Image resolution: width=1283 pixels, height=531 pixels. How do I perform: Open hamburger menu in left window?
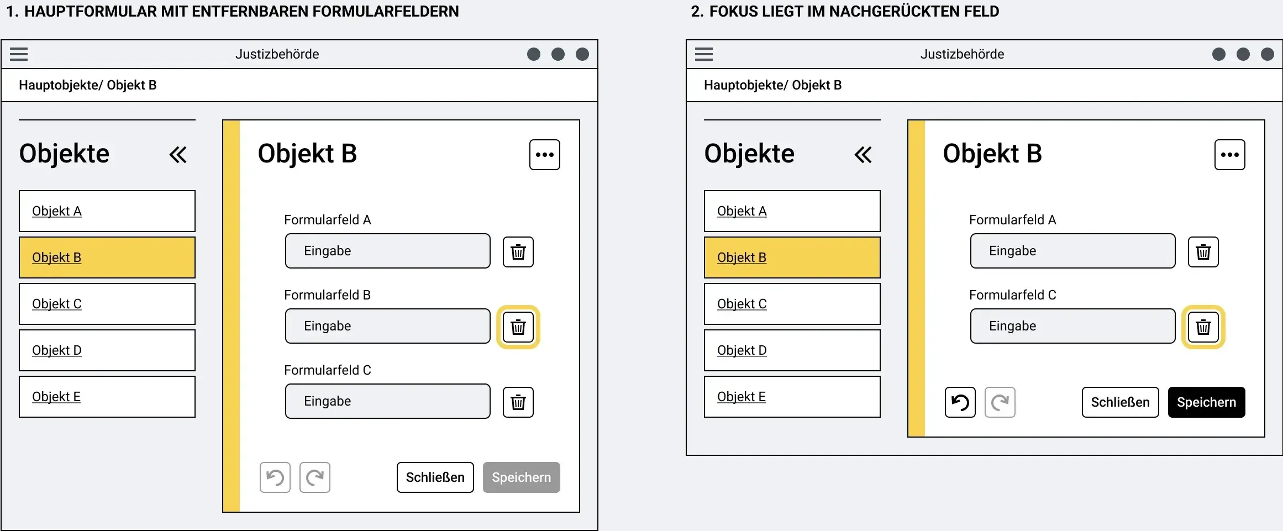19,54
